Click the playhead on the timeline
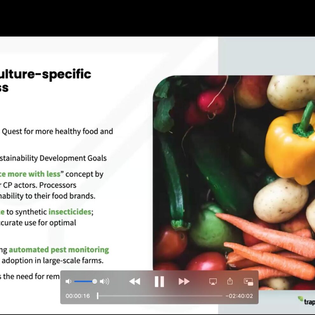This screenshot has height=315, width=315. tap(98, 296)
